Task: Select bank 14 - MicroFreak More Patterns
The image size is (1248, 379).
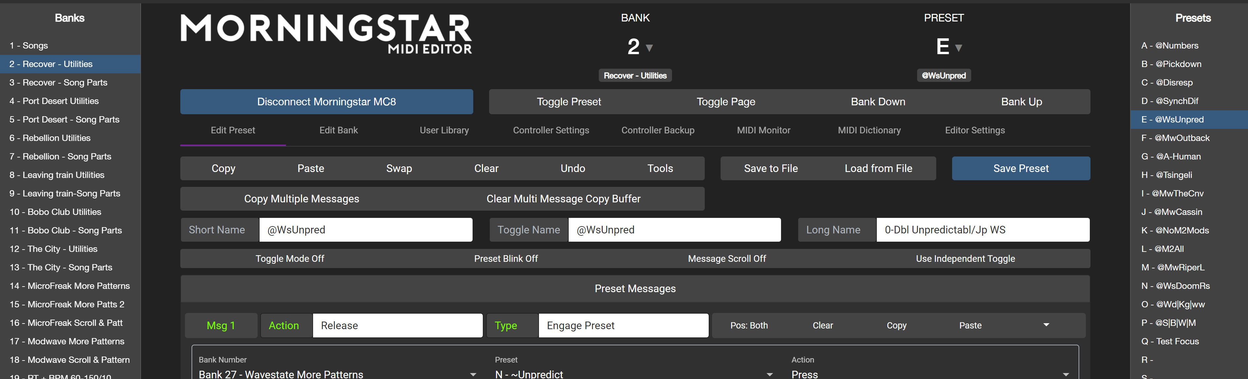Action: click(70, 286)
